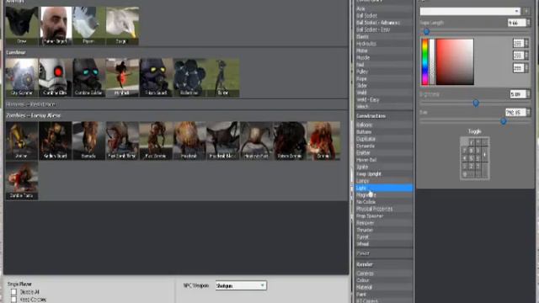Viewport: 539px width, 303px height.
Task: Spawn the Prison Guard NPC
Action: click(156, 77)
